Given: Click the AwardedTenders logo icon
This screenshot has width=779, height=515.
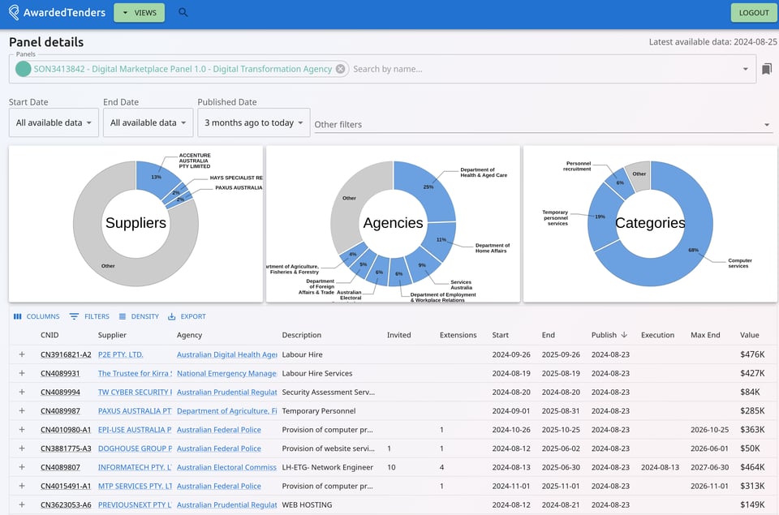Looking at the screenshot, I should [15, 12].
